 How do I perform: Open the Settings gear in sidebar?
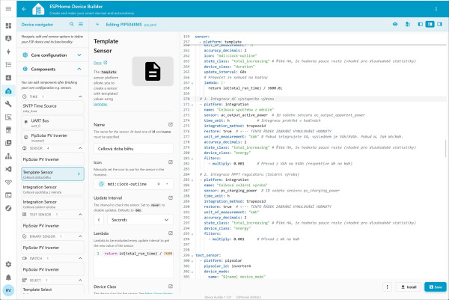click(8, 264)
